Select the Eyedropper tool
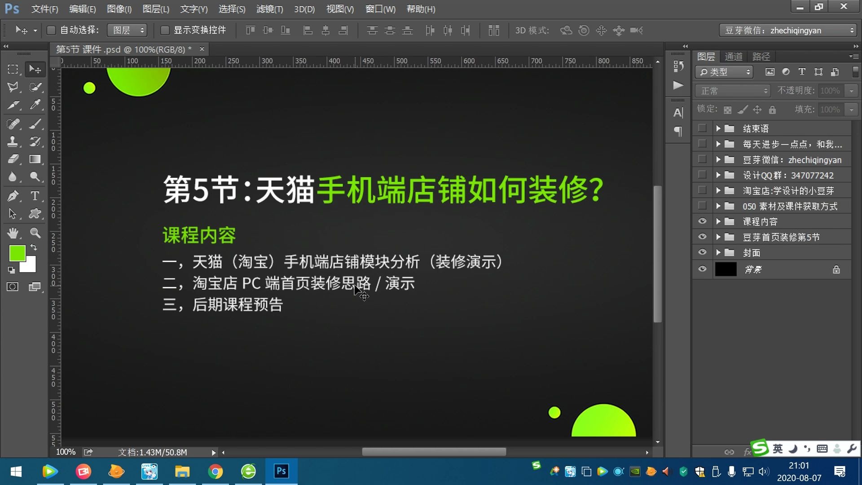Viewport: 862px width, 485px height. pos(35,105)
